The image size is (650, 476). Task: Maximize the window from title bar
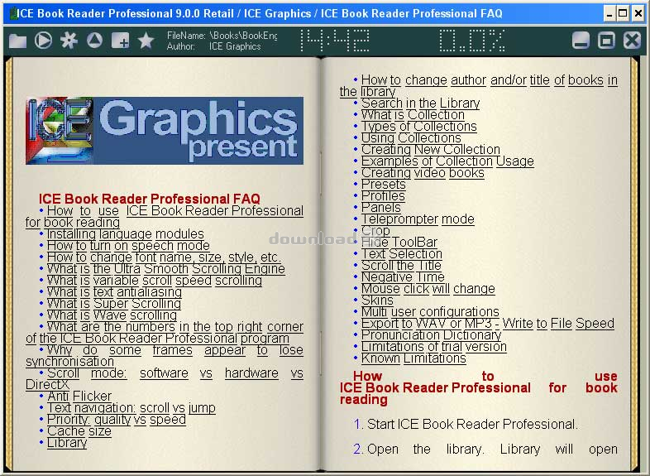623,14
